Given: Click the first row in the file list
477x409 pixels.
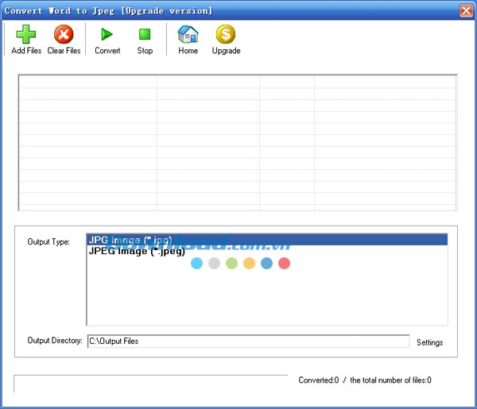Looking at the screenshot, I should click(x=237, y=83).
